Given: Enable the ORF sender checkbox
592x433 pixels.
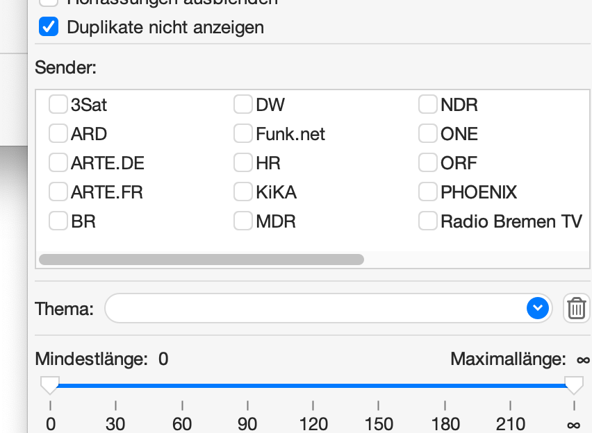Looking at the screenshot, I should pyautogui.click(x=428, y=162).
